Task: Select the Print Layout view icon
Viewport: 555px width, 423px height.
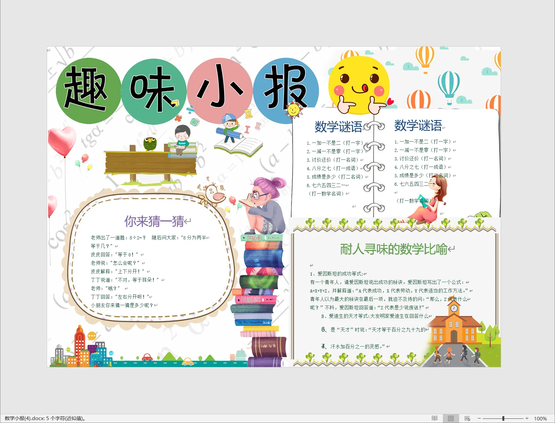Action: [x=451, y=418]
